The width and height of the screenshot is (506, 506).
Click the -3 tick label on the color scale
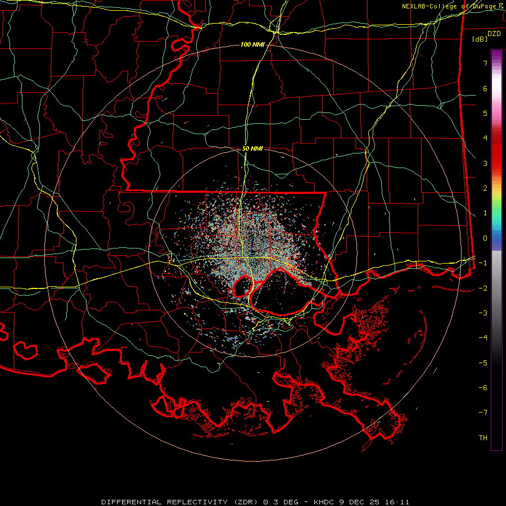point(483,313)
